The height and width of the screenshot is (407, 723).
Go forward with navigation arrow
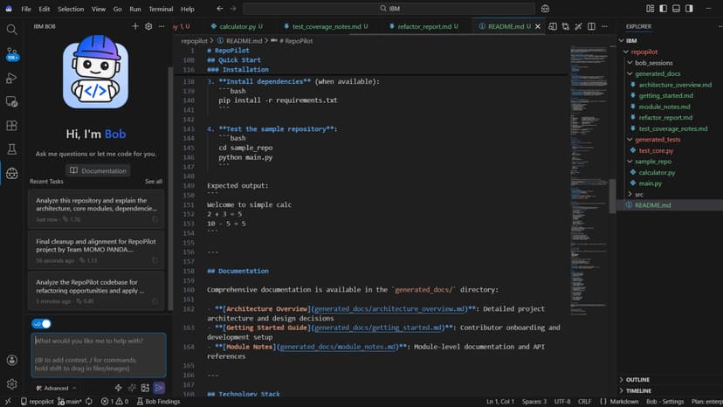point(233,9)
